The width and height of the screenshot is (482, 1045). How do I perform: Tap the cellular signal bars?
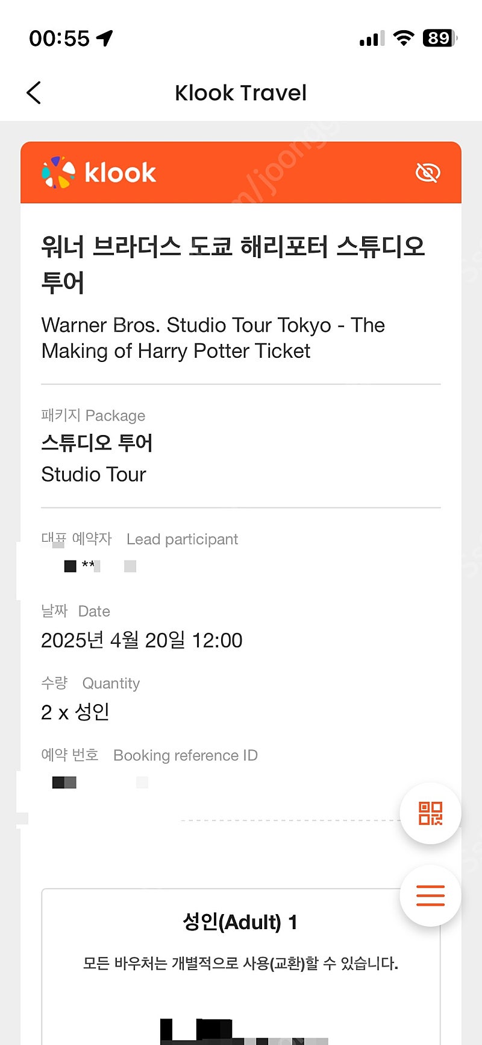point(371,39)
